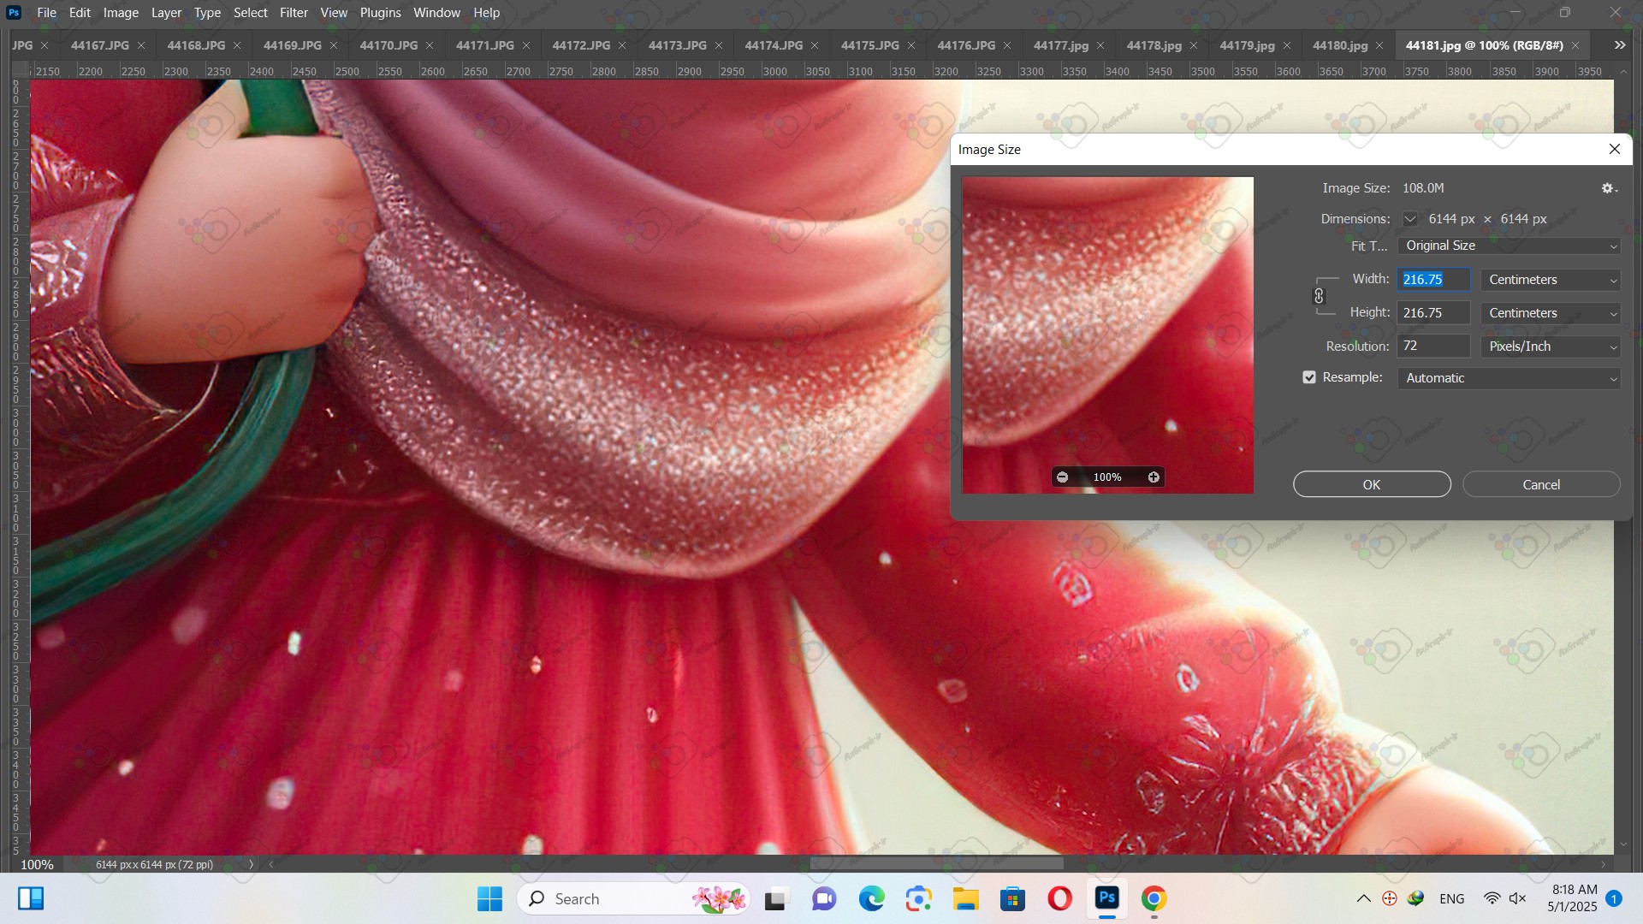1643x924 pixels.
Task: Click the 100% zoom field in status bar
Action: pos(37,864)
